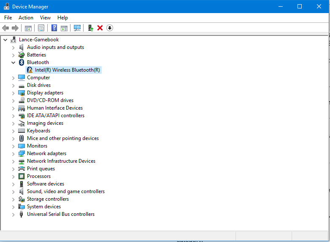Expand the Software devices chevron
Viewport: 330px width, 242px height.
[x=13, y=184]
